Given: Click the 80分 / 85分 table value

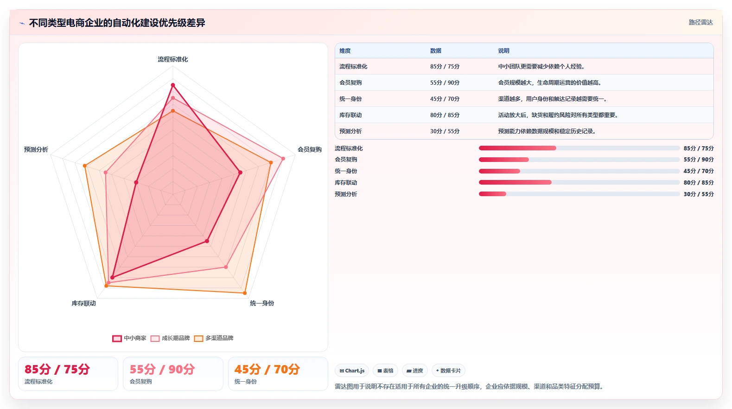Looking at the screenshot, I should 445,115.
